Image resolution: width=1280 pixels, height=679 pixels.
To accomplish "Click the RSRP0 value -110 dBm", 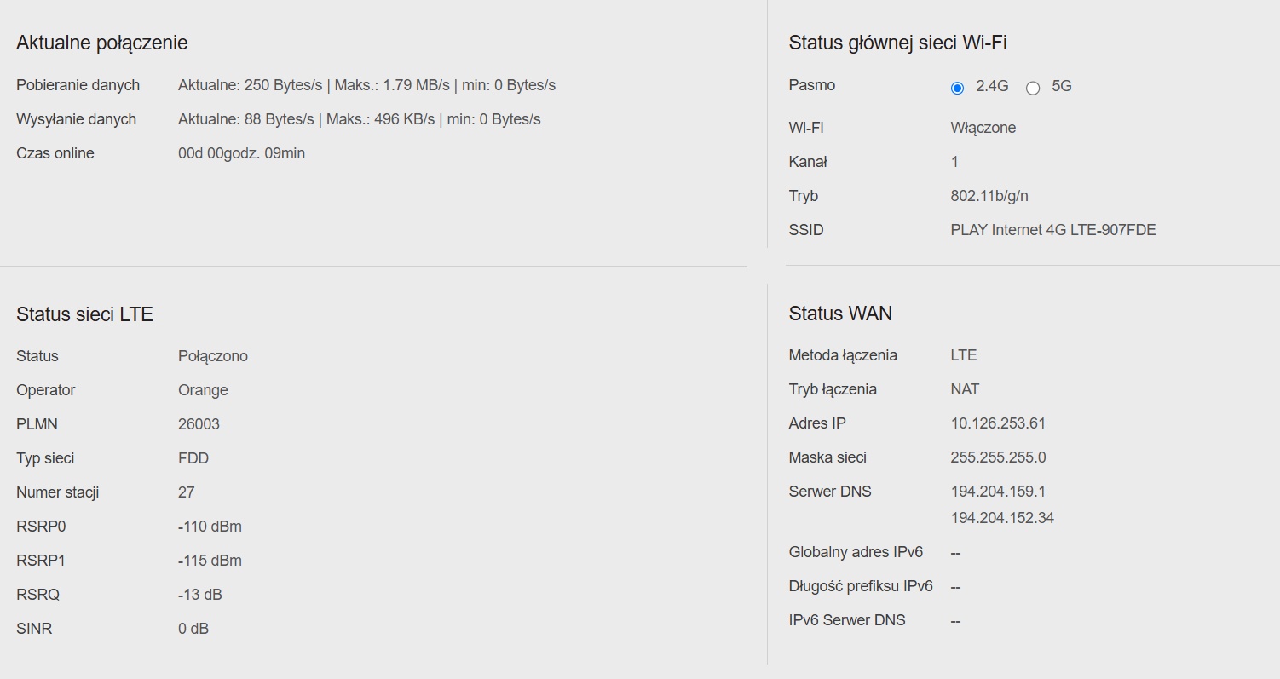I will (x=210, y=527).
